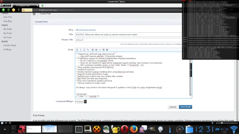Open Official Announcements blog link
Image resolution: width=239 pixels, height=134 pixels.
tap(85, 30)
